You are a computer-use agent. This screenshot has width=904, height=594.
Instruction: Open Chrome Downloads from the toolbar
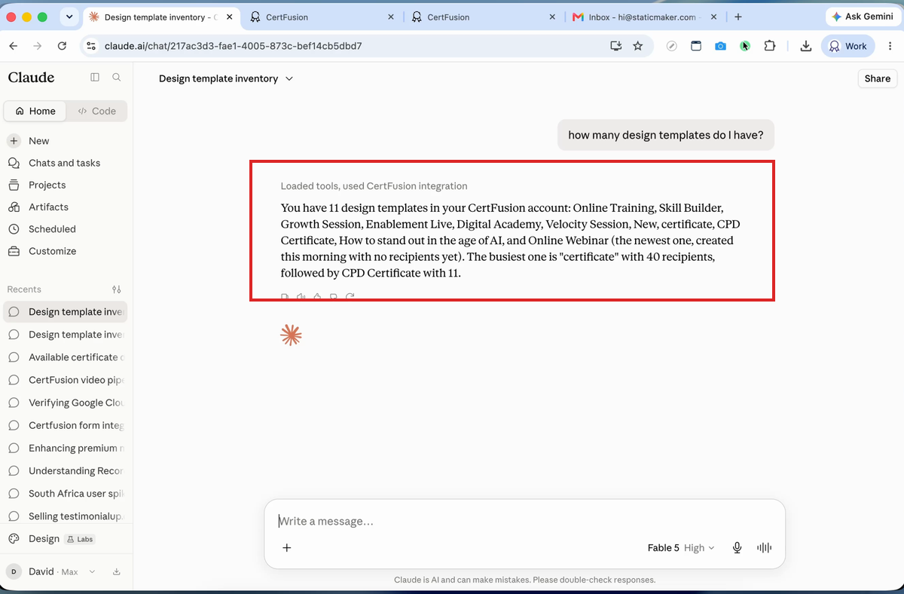(x=806, y=46)
